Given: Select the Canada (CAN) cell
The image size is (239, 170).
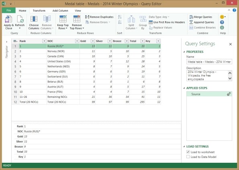Looking at the screenshot, I should [63, 56].
